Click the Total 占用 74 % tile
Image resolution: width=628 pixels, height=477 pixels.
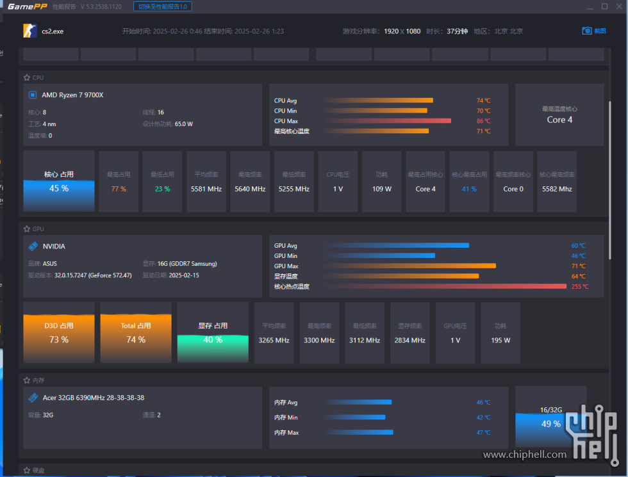point(136,332)
